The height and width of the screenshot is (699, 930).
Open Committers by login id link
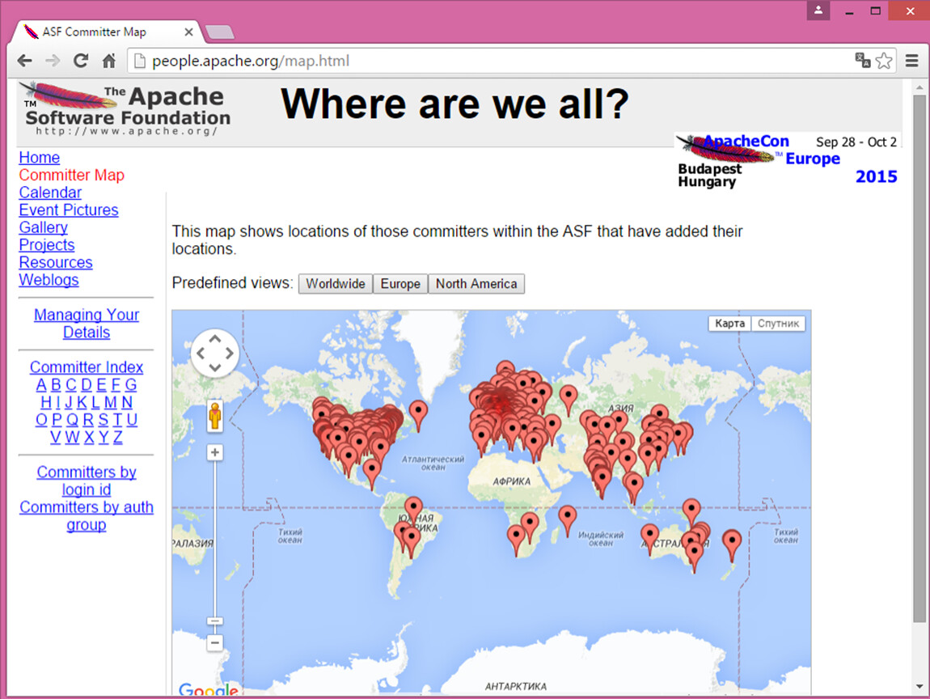(87, 481)
